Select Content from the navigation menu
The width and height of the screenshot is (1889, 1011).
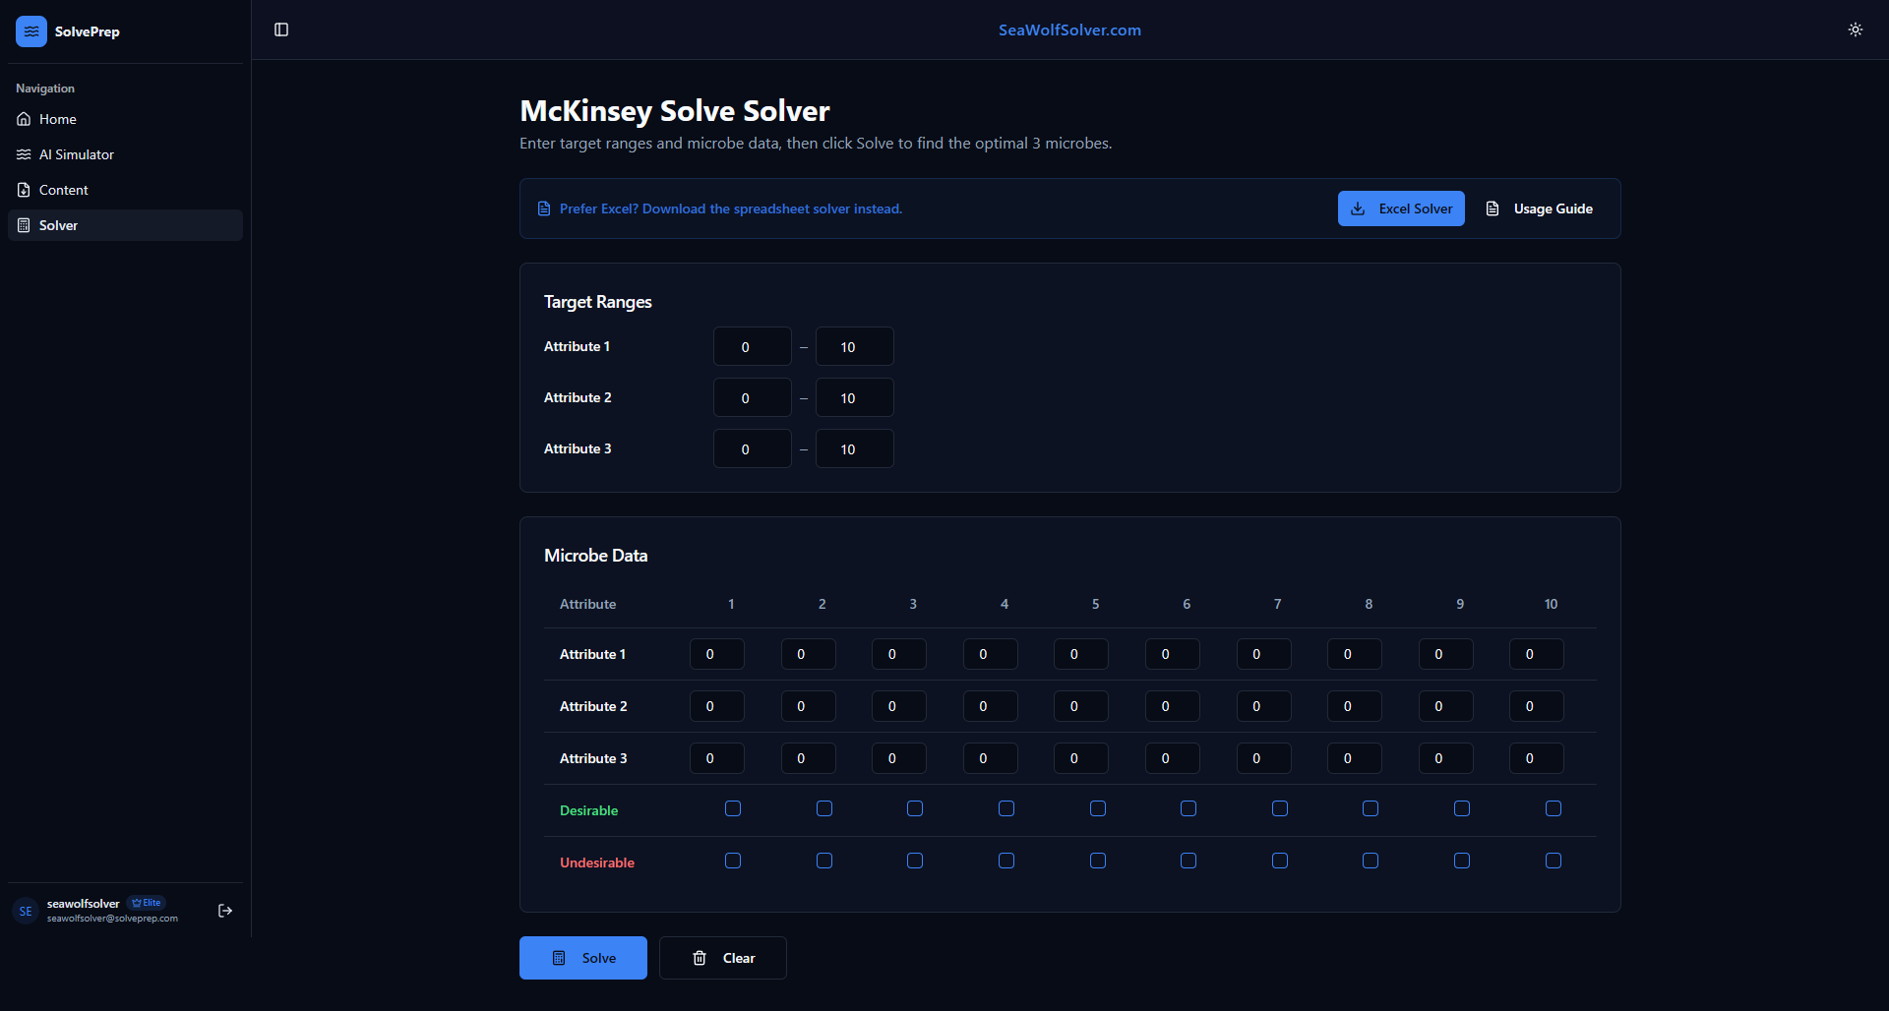coord(63,190)
